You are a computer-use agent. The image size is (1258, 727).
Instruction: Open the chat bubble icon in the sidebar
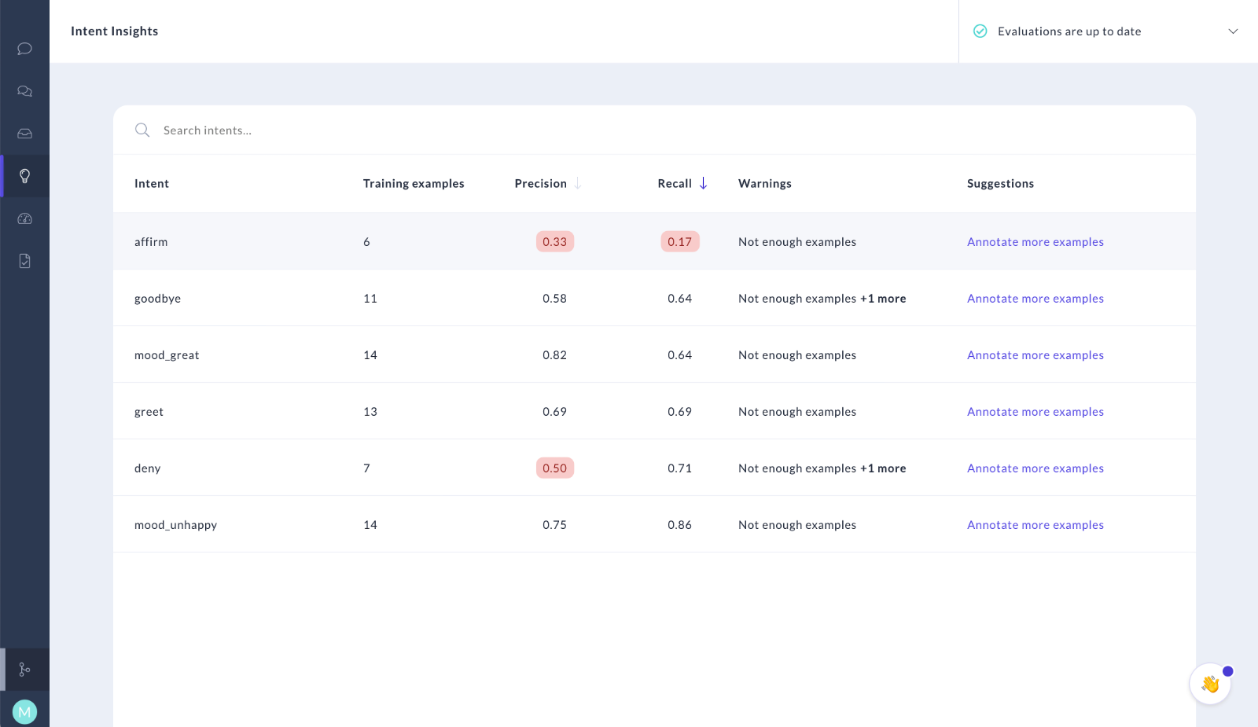point(24,48)
